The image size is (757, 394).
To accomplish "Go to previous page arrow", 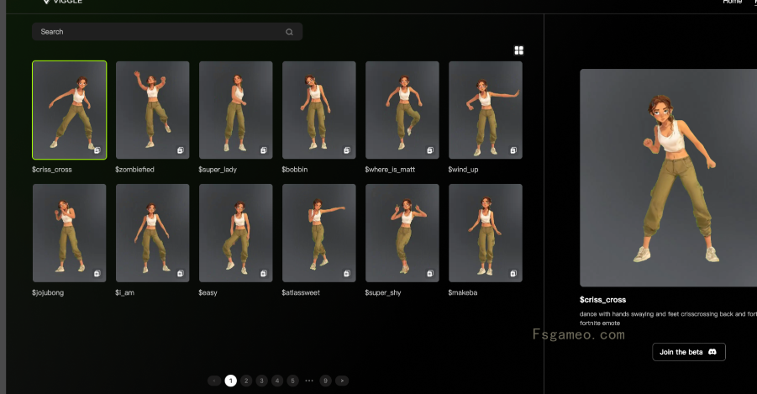I will (x=214, y=381).
